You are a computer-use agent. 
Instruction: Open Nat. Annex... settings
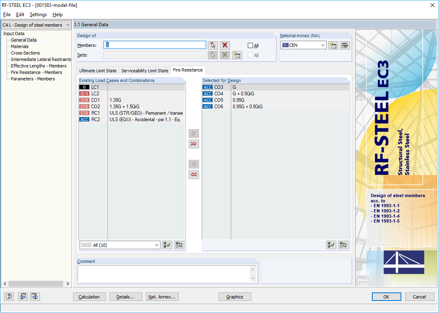162,297
